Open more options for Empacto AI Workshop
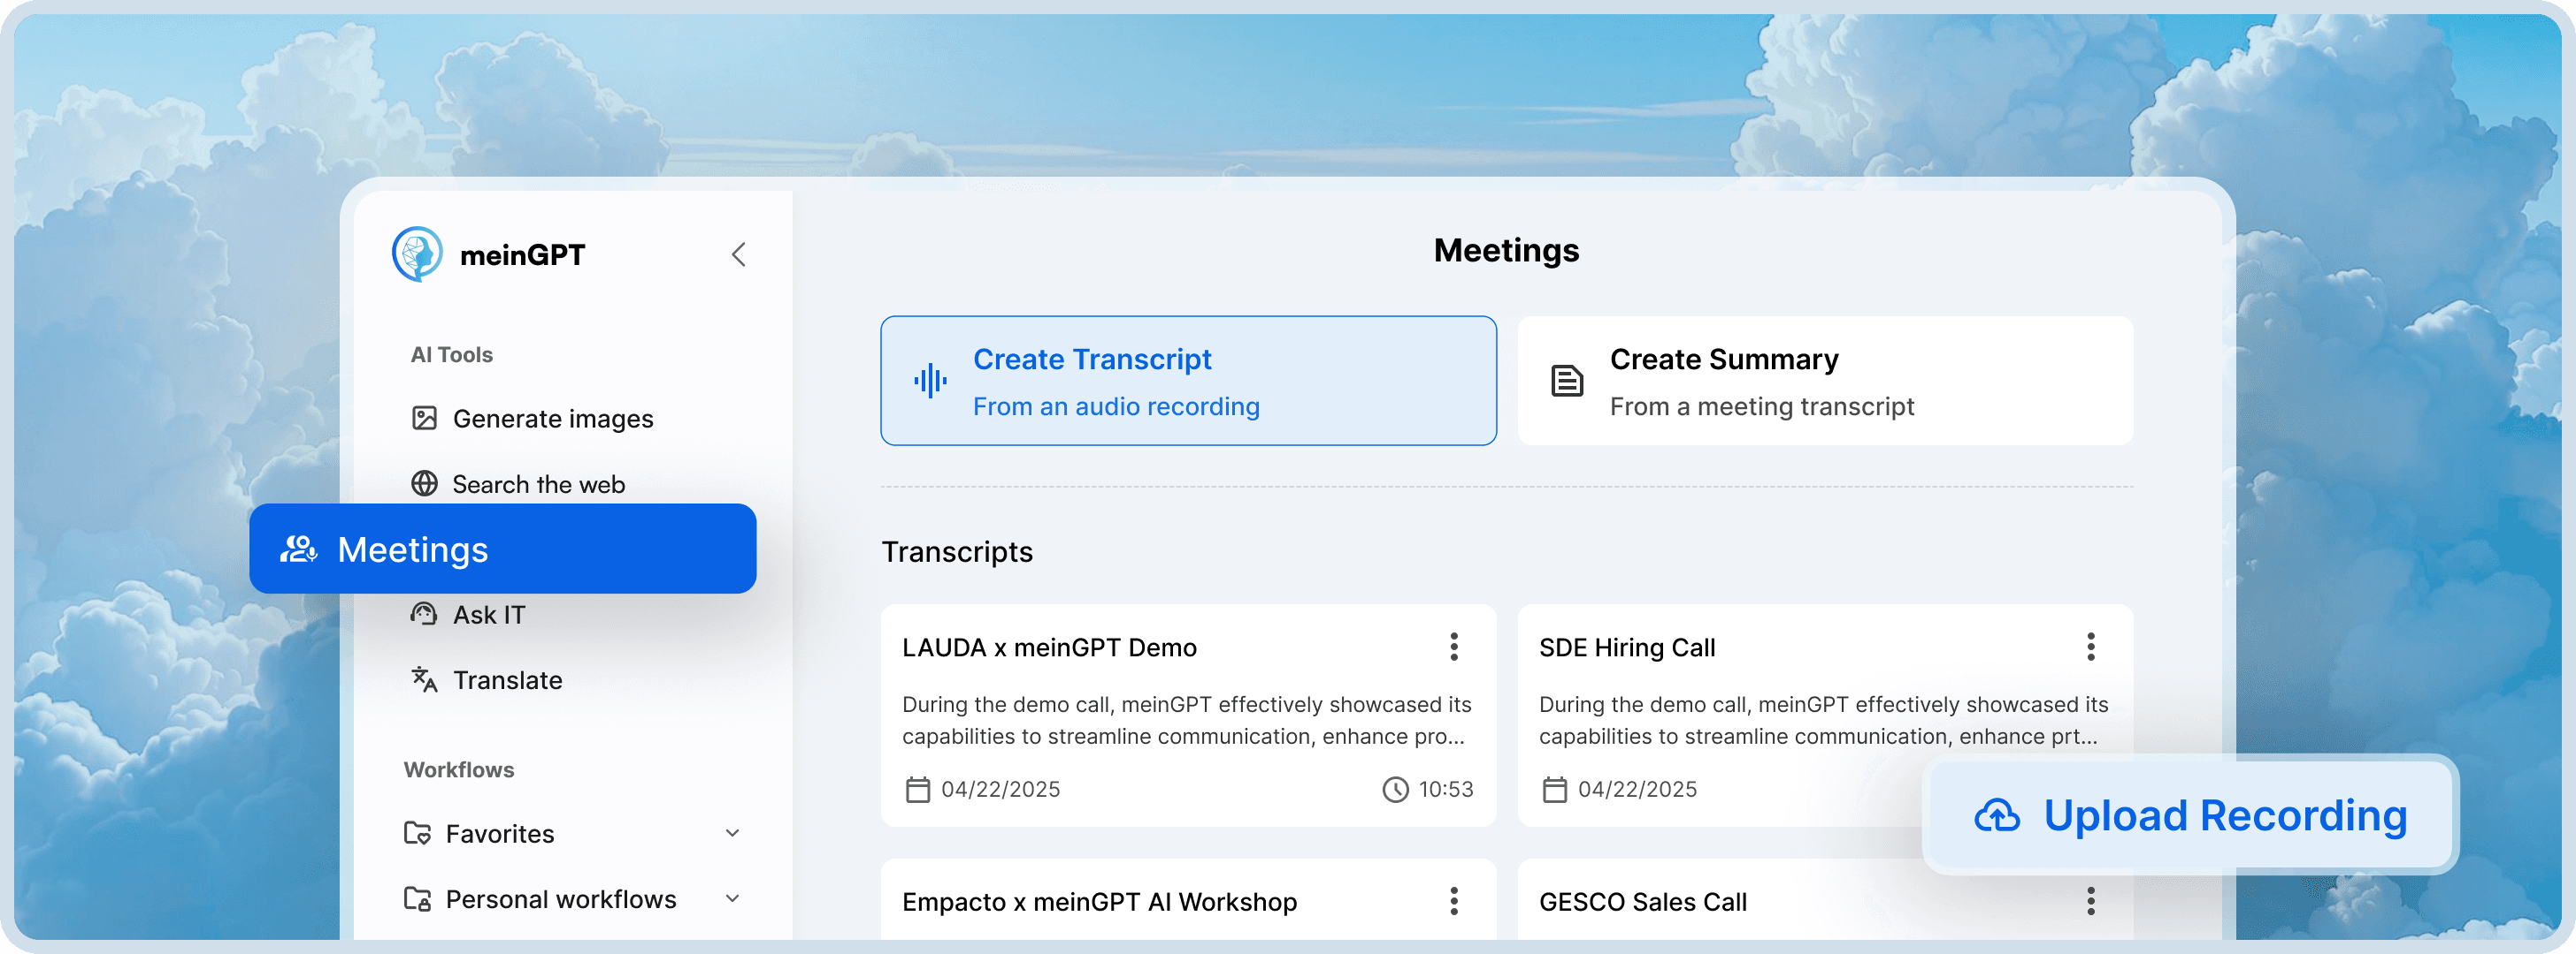This screenshot has height=954, width=2576. (1453, 901)
